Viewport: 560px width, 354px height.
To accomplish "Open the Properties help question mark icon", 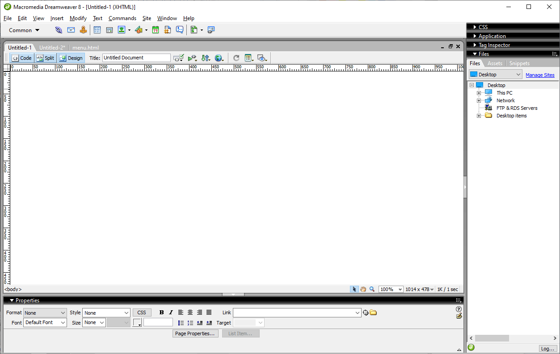I will (459, 309).
